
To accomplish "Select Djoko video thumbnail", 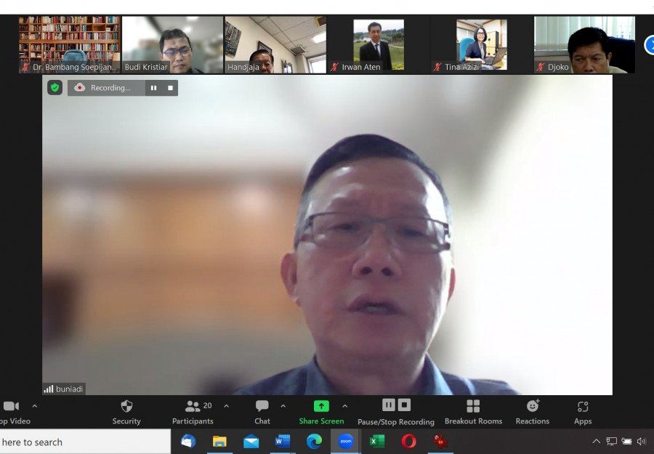I will point(584,44).
